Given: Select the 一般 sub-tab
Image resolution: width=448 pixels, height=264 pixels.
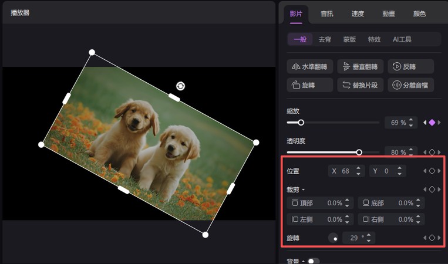Looking at the screenshot, I should (300, 39).
